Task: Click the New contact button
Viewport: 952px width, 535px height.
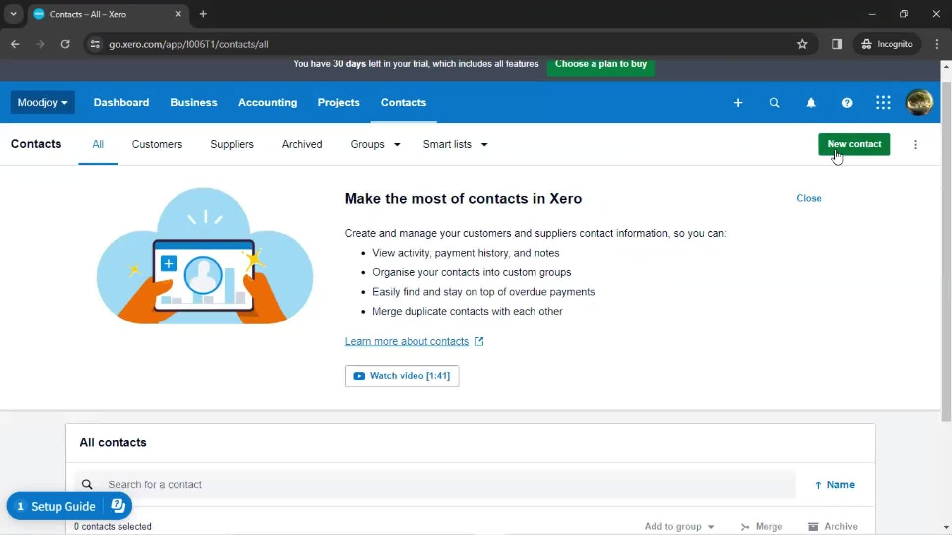Action: coord(854,144)
